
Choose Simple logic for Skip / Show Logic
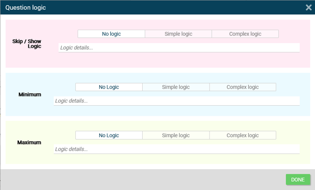178,34
